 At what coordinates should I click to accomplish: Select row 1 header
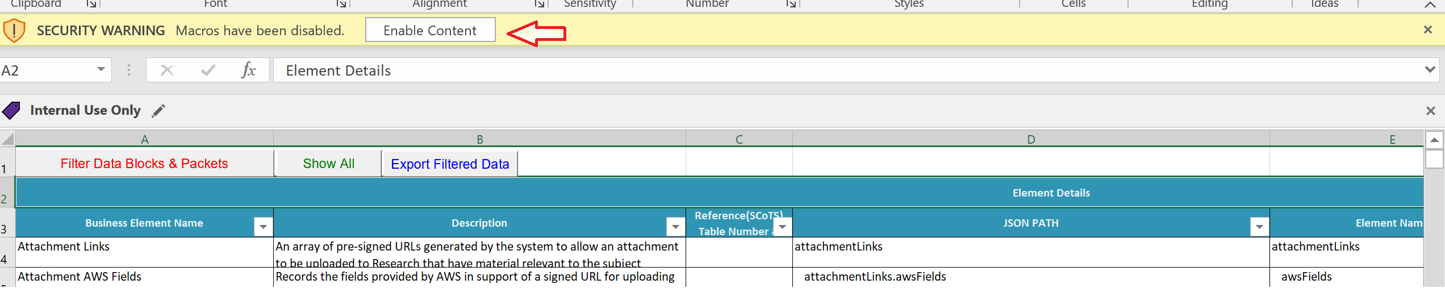pos(7,162)
